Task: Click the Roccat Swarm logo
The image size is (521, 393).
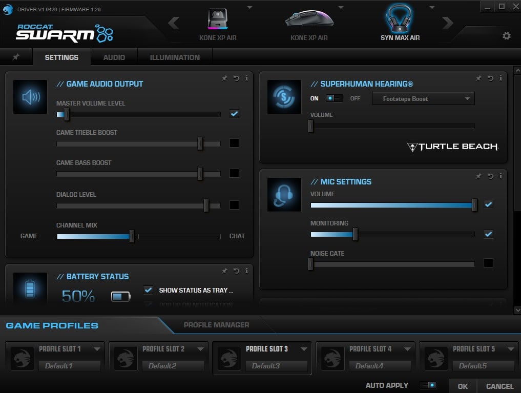Action: coord(65,33)
